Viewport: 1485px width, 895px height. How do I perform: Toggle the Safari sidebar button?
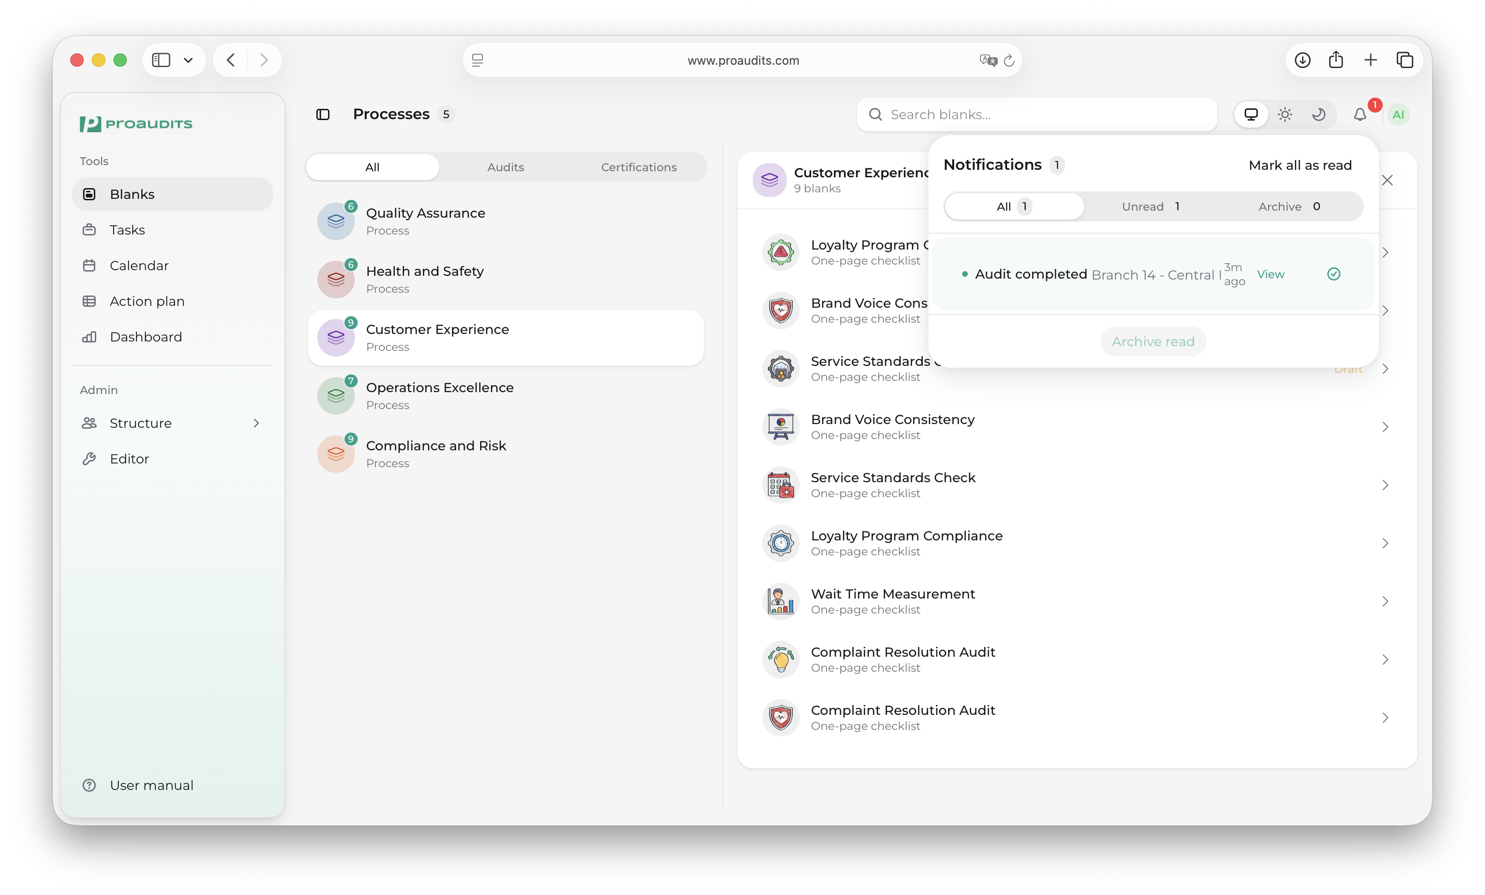click(x=161, y=60)
